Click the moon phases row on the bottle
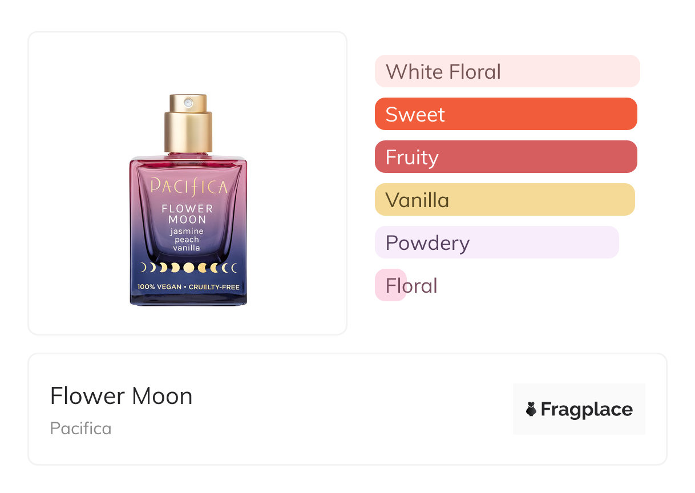695x493 pixels. [x=188, y=267]
